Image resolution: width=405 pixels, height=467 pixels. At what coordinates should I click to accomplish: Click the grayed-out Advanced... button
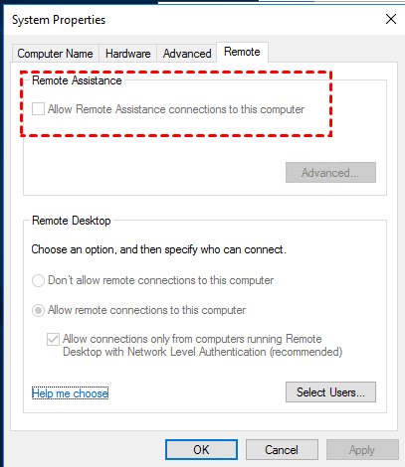coord(330,173)
